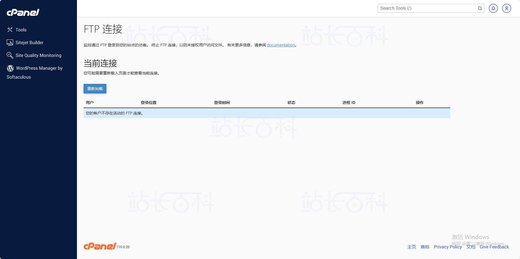This screenshot has width=520, height=259.
Task: Click the 主页 footer link
Action: 411,247
